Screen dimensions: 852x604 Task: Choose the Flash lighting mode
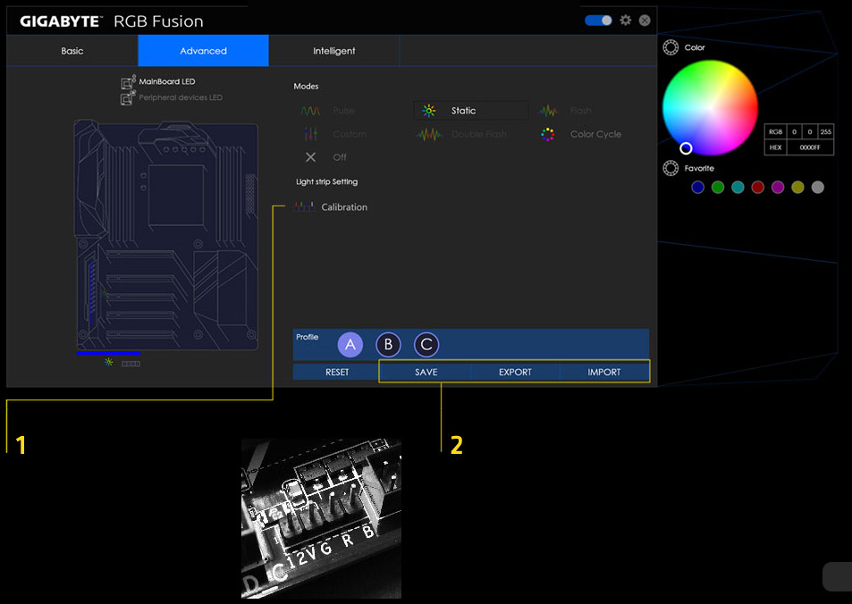click(565, 111)
